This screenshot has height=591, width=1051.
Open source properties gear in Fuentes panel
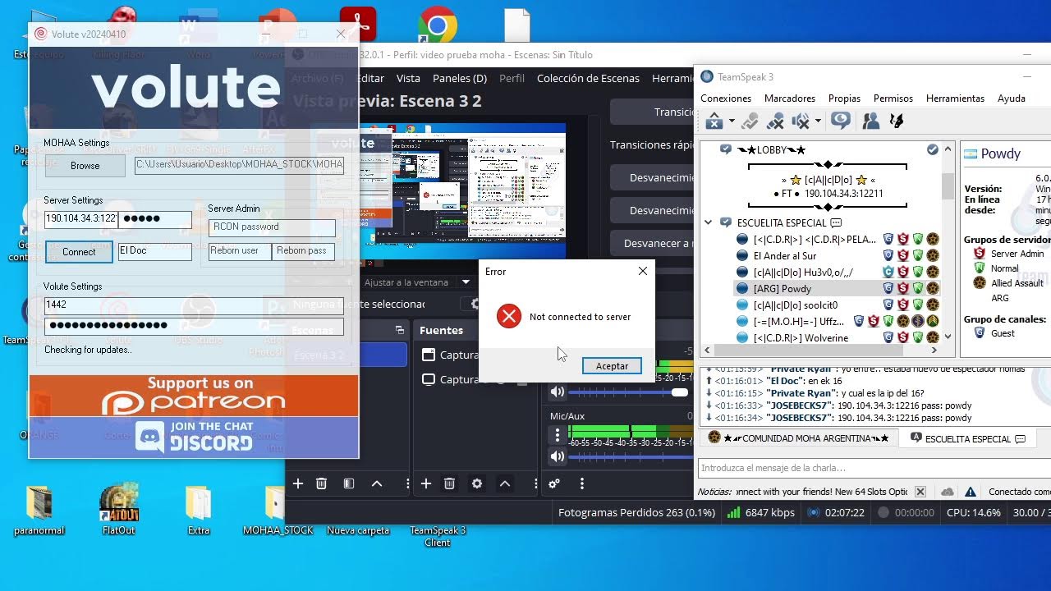(x=476, y=483)
